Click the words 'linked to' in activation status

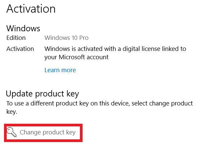coord(173,49)
